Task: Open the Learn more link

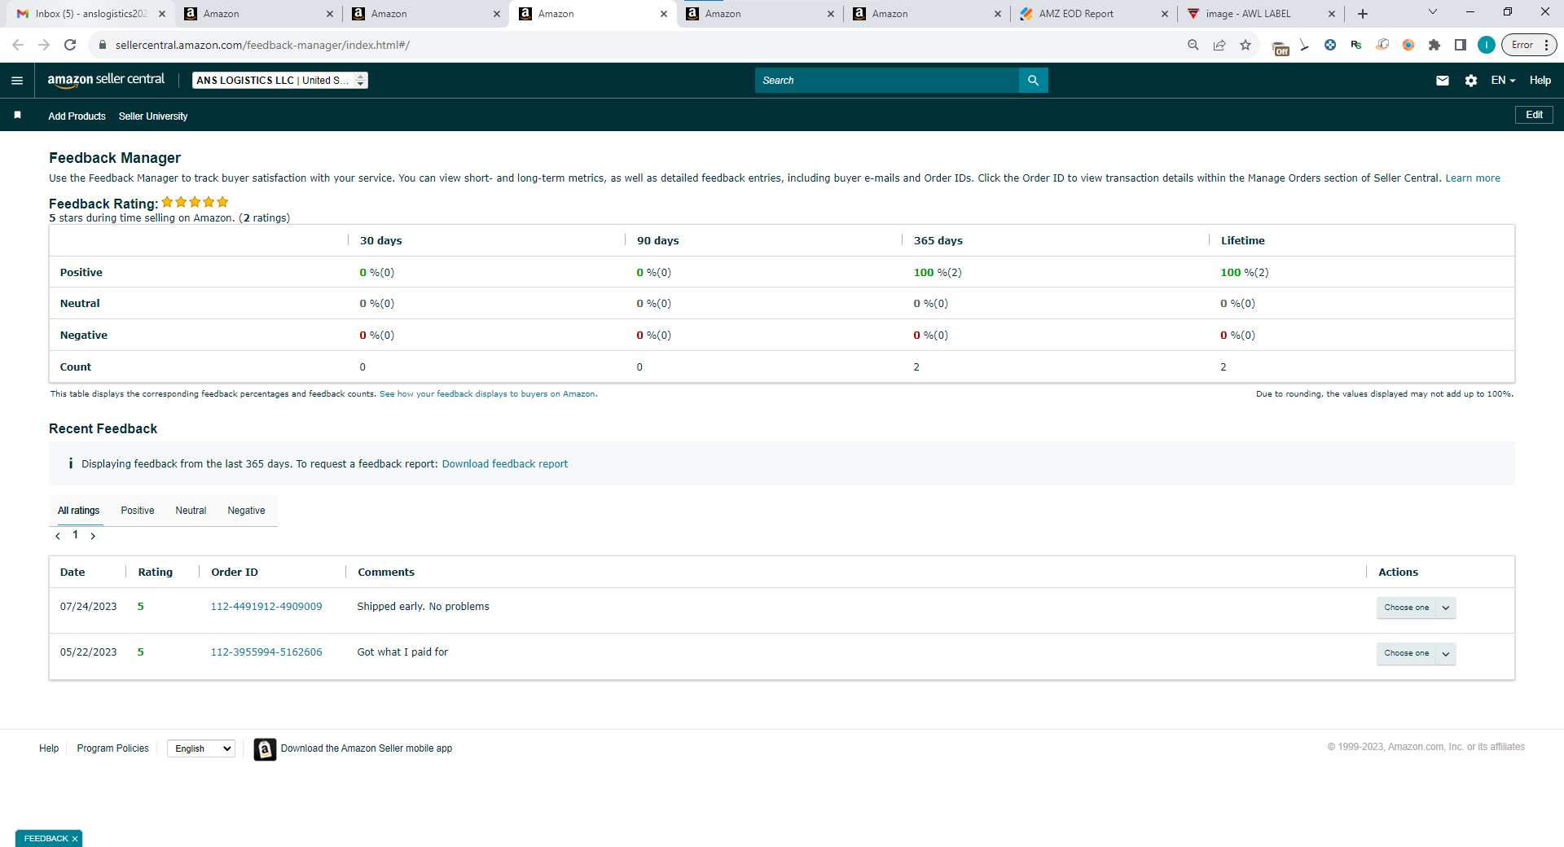Action: click(1473, 178)
